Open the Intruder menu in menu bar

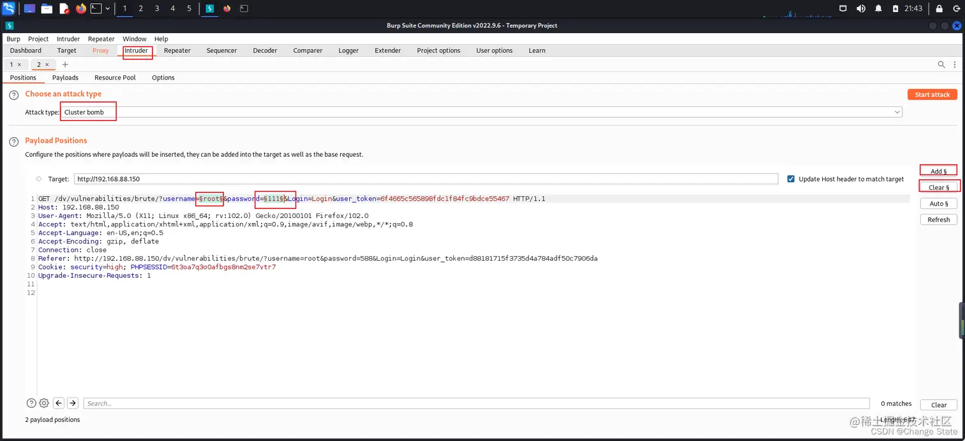point(68,39)
